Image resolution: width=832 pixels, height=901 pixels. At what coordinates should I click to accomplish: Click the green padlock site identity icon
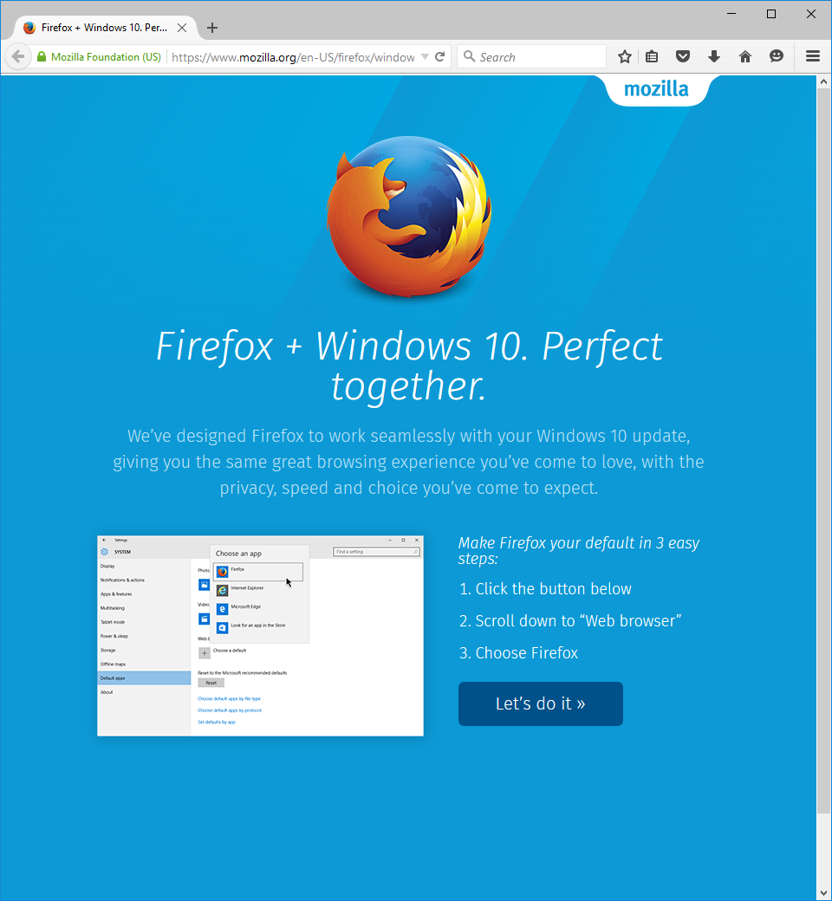(41, 56)
